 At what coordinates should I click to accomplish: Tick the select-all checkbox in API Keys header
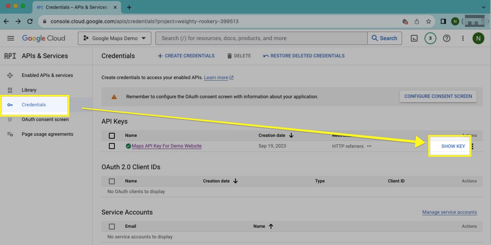(x=112, y=135)
